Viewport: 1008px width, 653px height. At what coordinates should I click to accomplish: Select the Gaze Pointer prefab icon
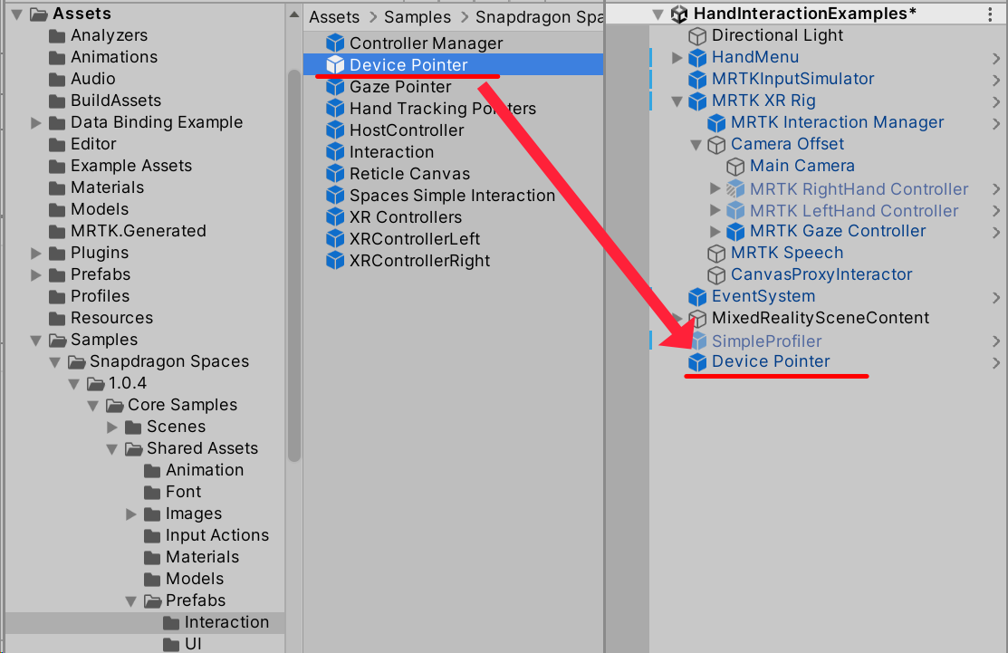click(x=335, y=87)
